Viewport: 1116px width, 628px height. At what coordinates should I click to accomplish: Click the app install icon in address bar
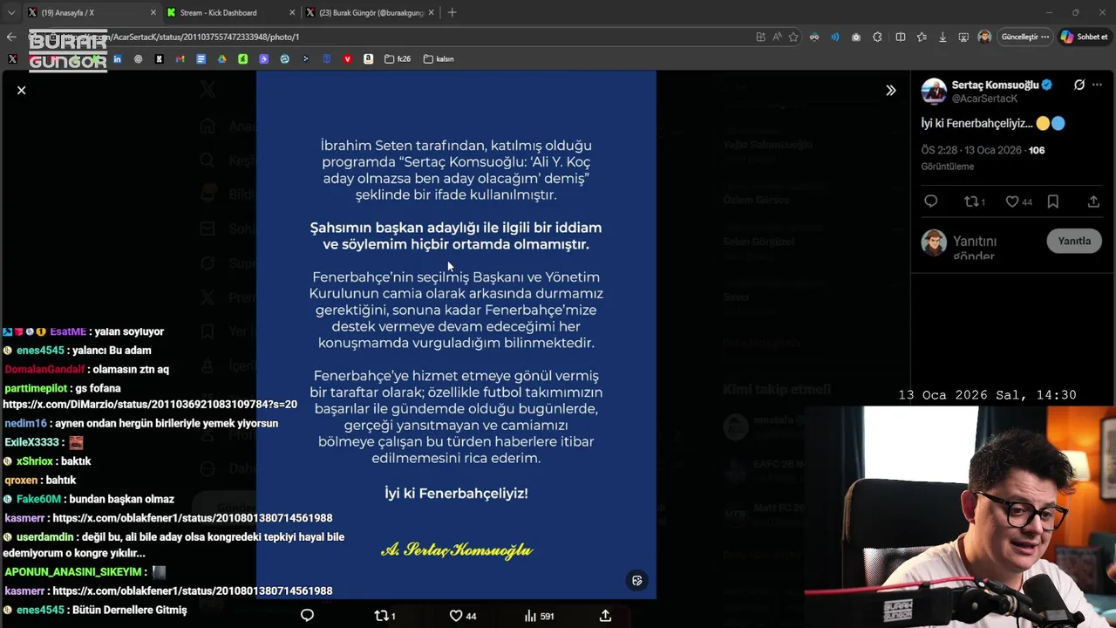pos(760,37)
